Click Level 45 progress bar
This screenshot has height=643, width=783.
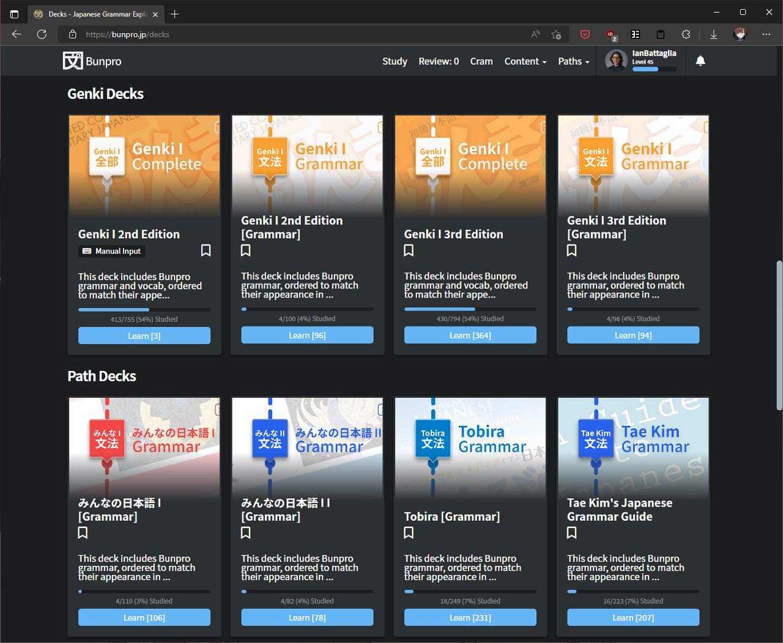coord(654,69)
